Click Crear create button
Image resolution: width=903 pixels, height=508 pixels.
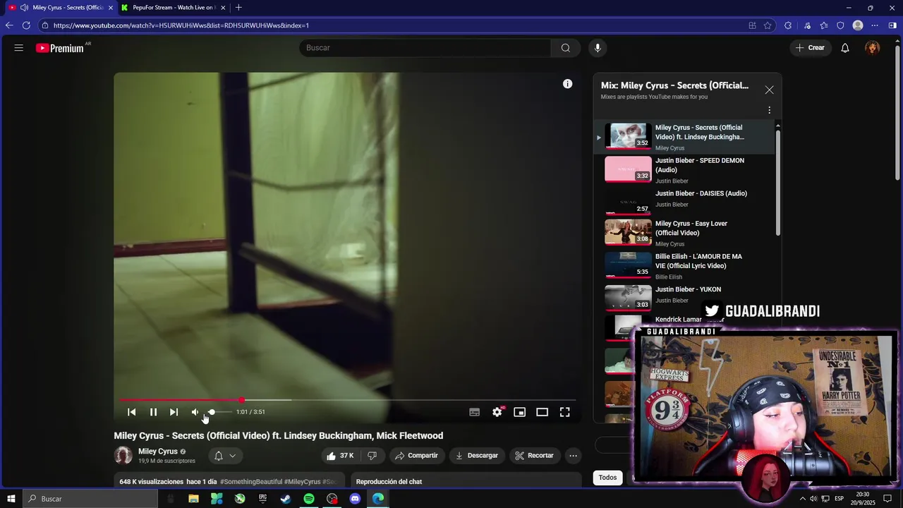tap(810, 48)
